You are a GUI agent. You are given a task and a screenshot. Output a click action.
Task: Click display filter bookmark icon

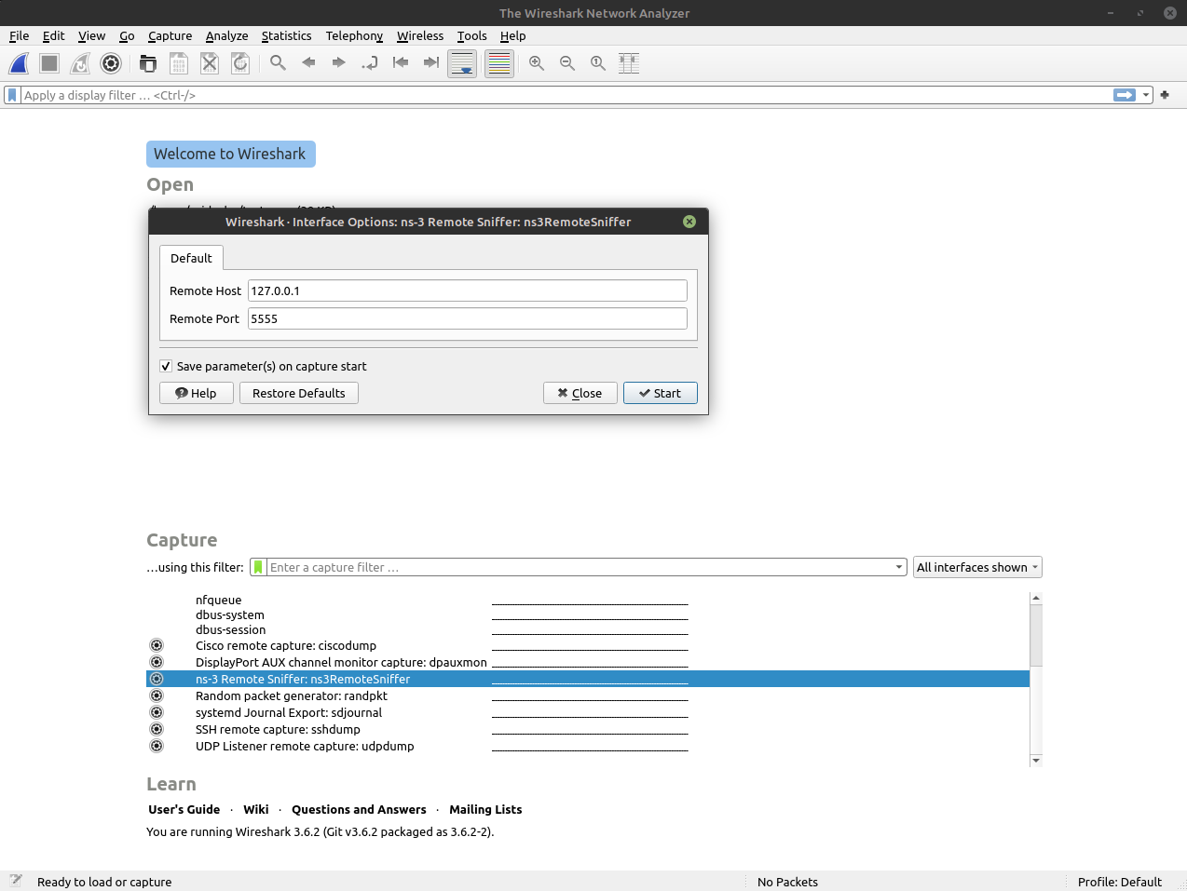tap(12, 95)
